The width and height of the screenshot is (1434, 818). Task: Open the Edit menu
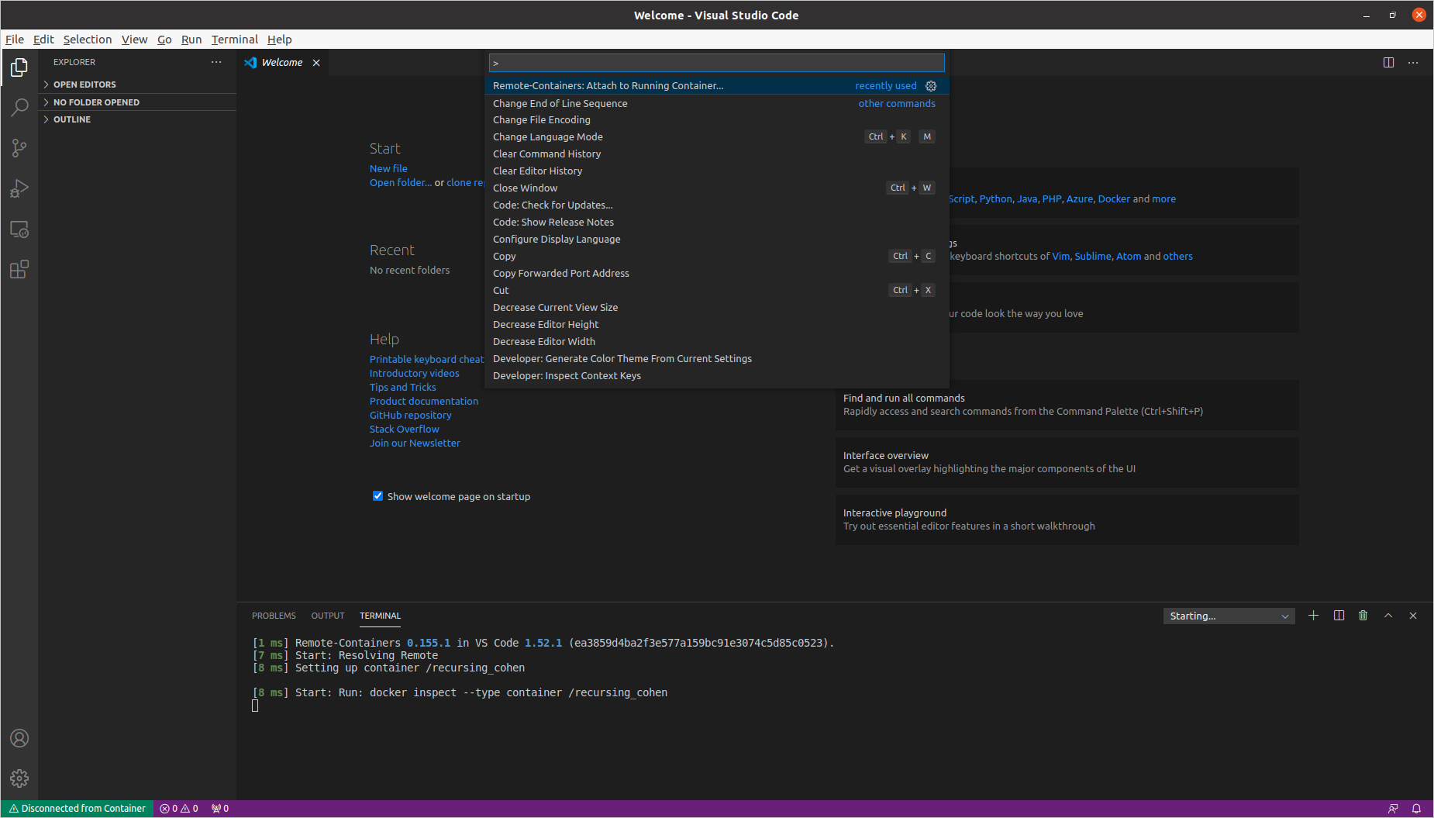tap(43, 40)
